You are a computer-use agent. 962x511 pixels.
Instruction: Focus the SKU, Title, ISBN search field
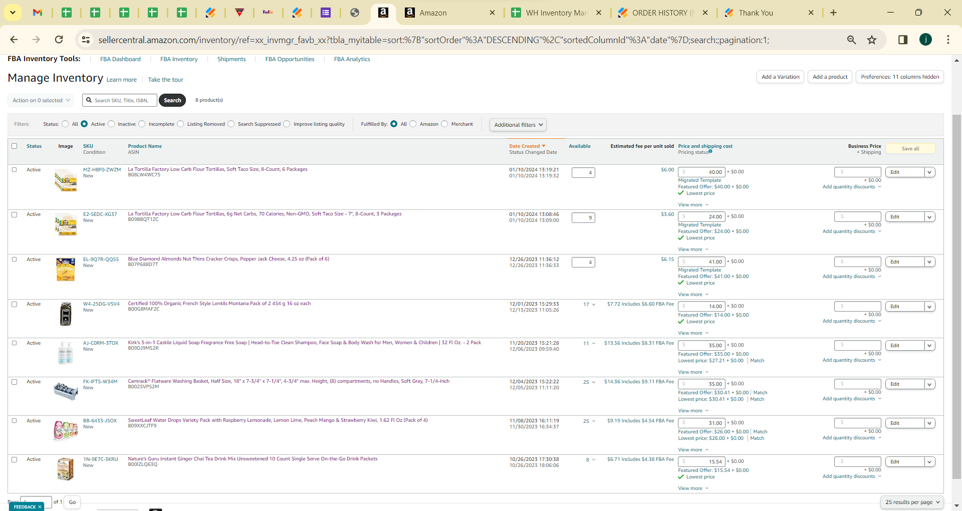pyautogui.click(x=120, y=100)
